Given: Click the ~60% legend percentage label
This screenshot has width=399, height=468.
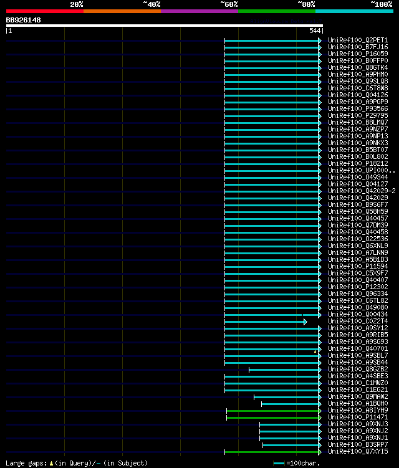Looking at the screenshot, I should coord(229,4).
